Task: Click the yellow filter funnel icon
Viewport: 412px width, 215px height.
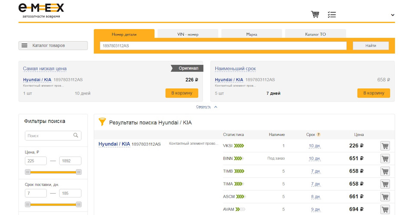Action: click(x=102, y=122)
